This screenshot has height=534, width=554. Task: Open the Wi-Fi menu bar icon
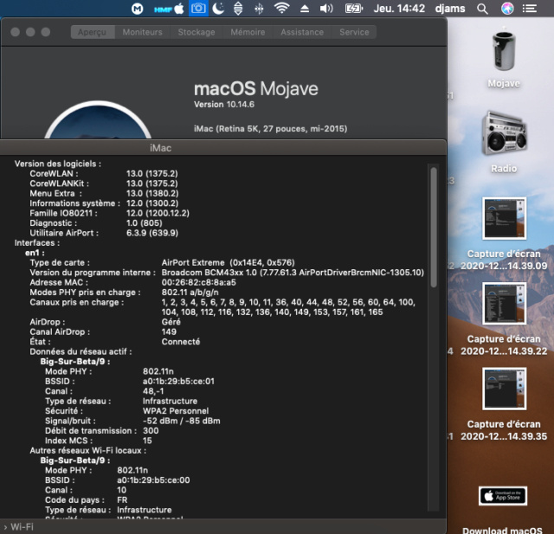281,8
